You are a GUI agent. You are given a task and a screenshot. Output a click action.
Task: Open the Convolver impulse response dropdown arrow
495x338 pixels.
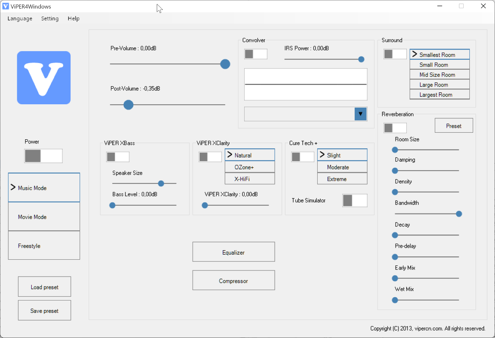[x=361, y=114]
